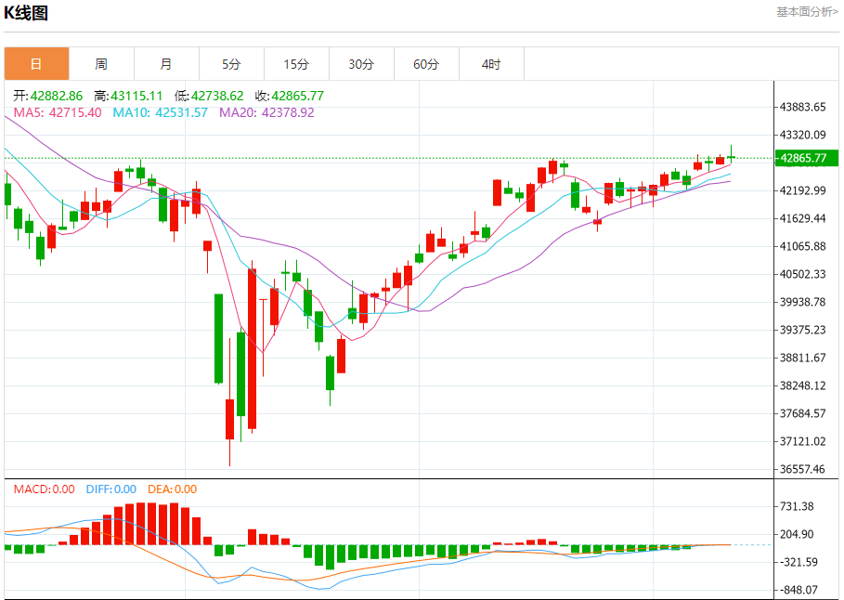This screenshot has width=844, height=600.
Task: Click the 36557.46 price axis label
Action: point(802,469)
